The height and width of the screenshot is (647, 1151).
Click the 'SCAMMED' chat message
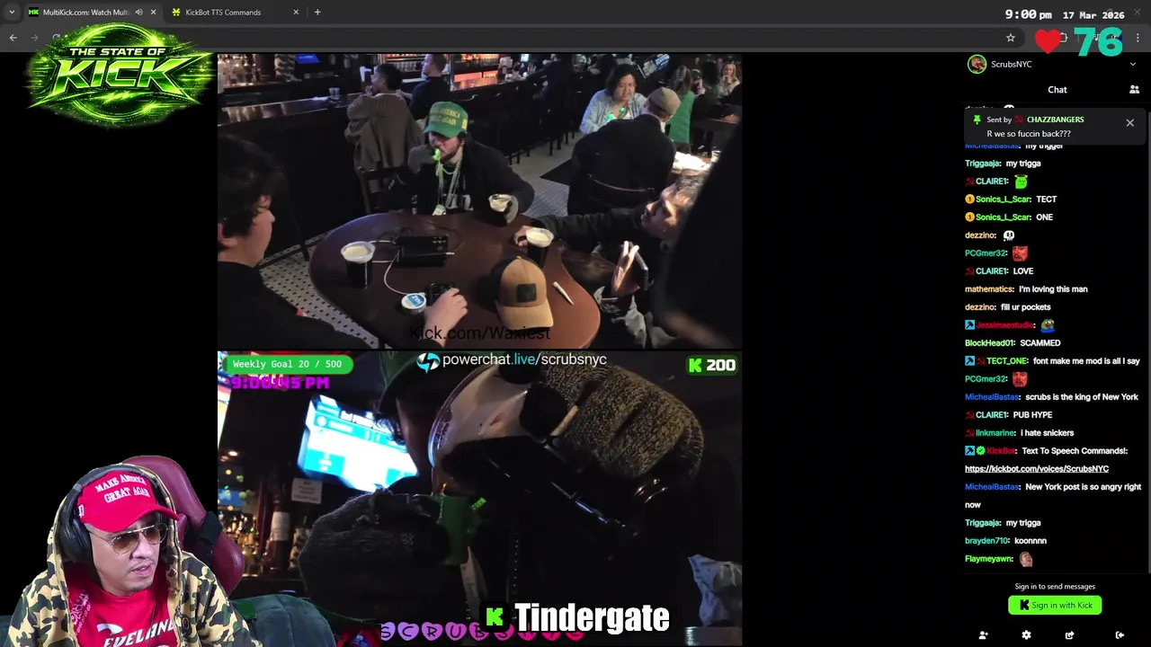click(x=1040, y=343)
